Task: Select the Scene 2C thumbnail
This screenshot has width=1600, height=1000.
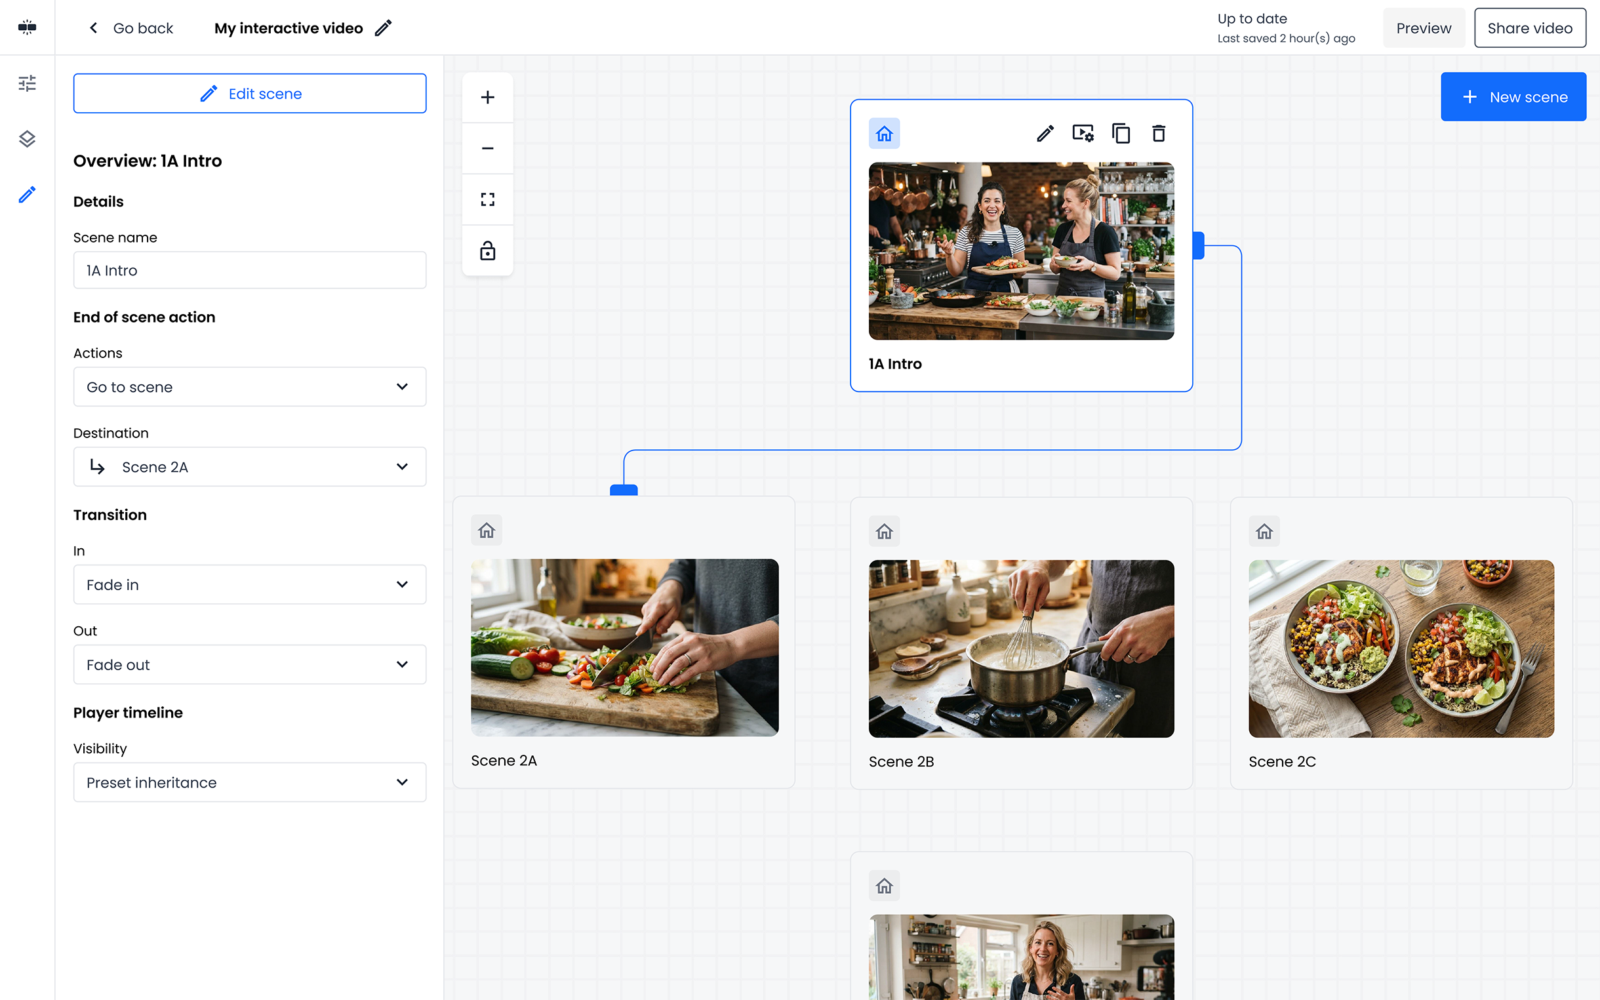Action: (x=1401, y=649)
